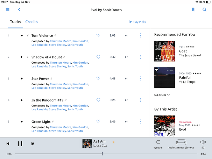The image size is (212, 159).
Task: Click the pin icon beside Tom Violence
Action: pos(55,36)
